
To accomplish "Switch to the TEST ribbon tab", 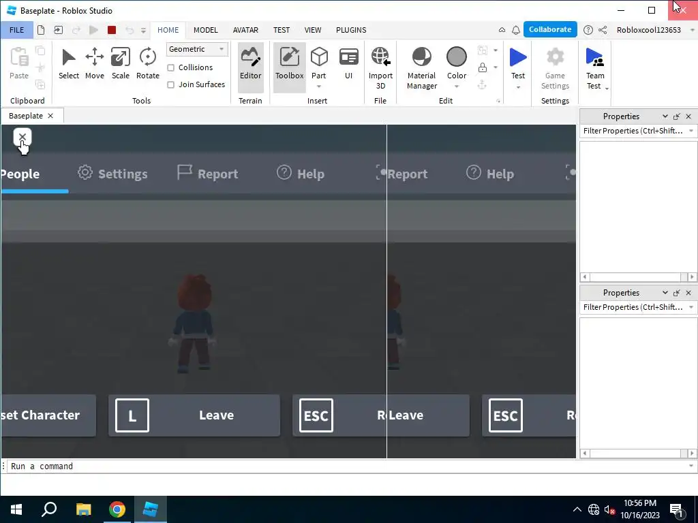I will click(282, 30).
